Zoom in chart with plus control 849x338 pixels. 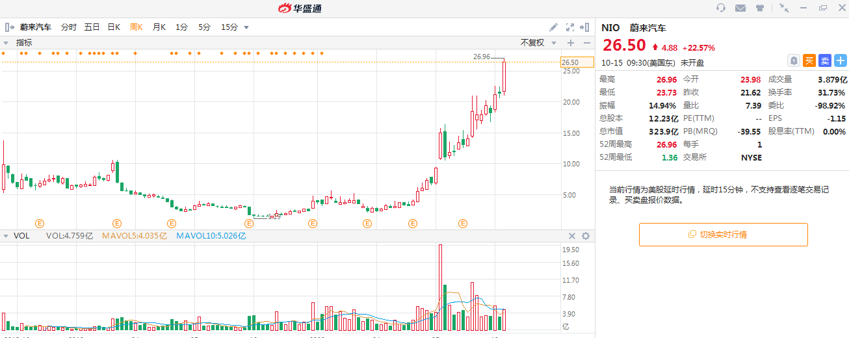click(x=571, y=43)
